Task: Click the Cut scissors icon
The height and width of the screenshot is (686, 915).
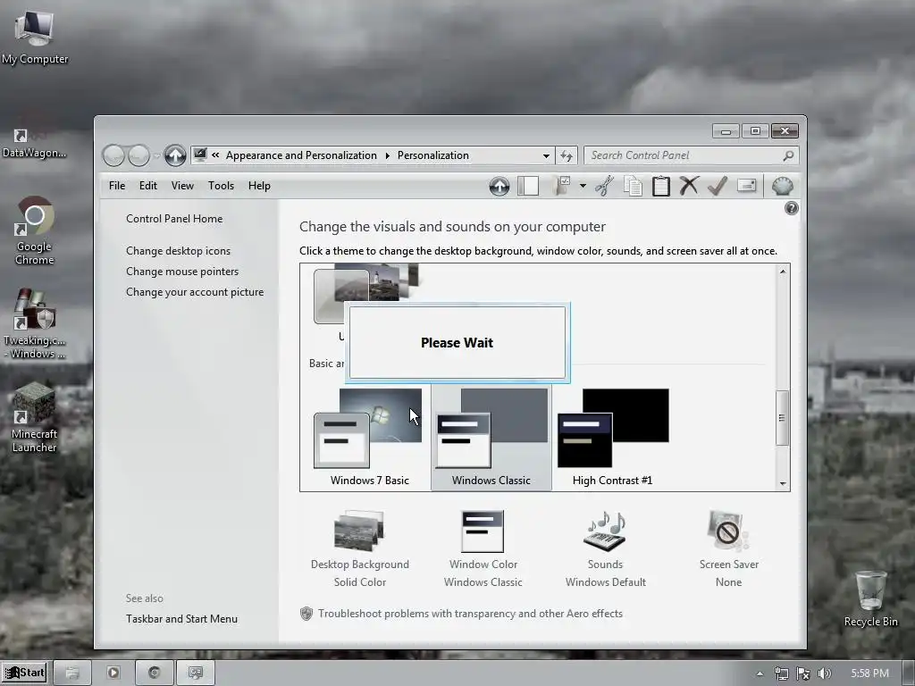Action: [605, 186]
